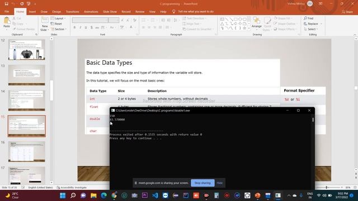Open Adobe Premiere Pro from the taskbar
Viewport: 358px width, 201px height.
click(x=145, y=195)
